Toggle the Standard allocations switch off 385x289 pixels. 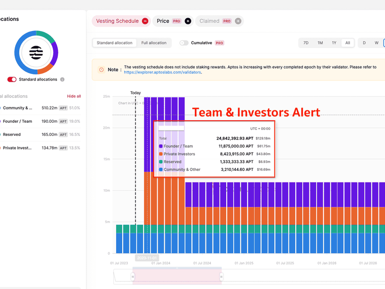[x=12, y=80]
